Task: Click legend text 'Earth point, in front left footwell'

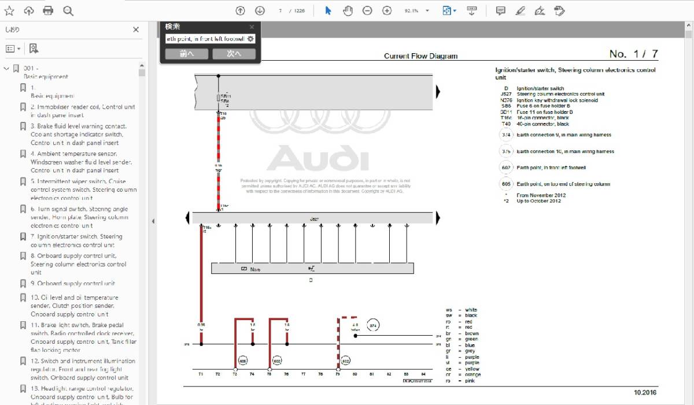Action: (551, 168)
